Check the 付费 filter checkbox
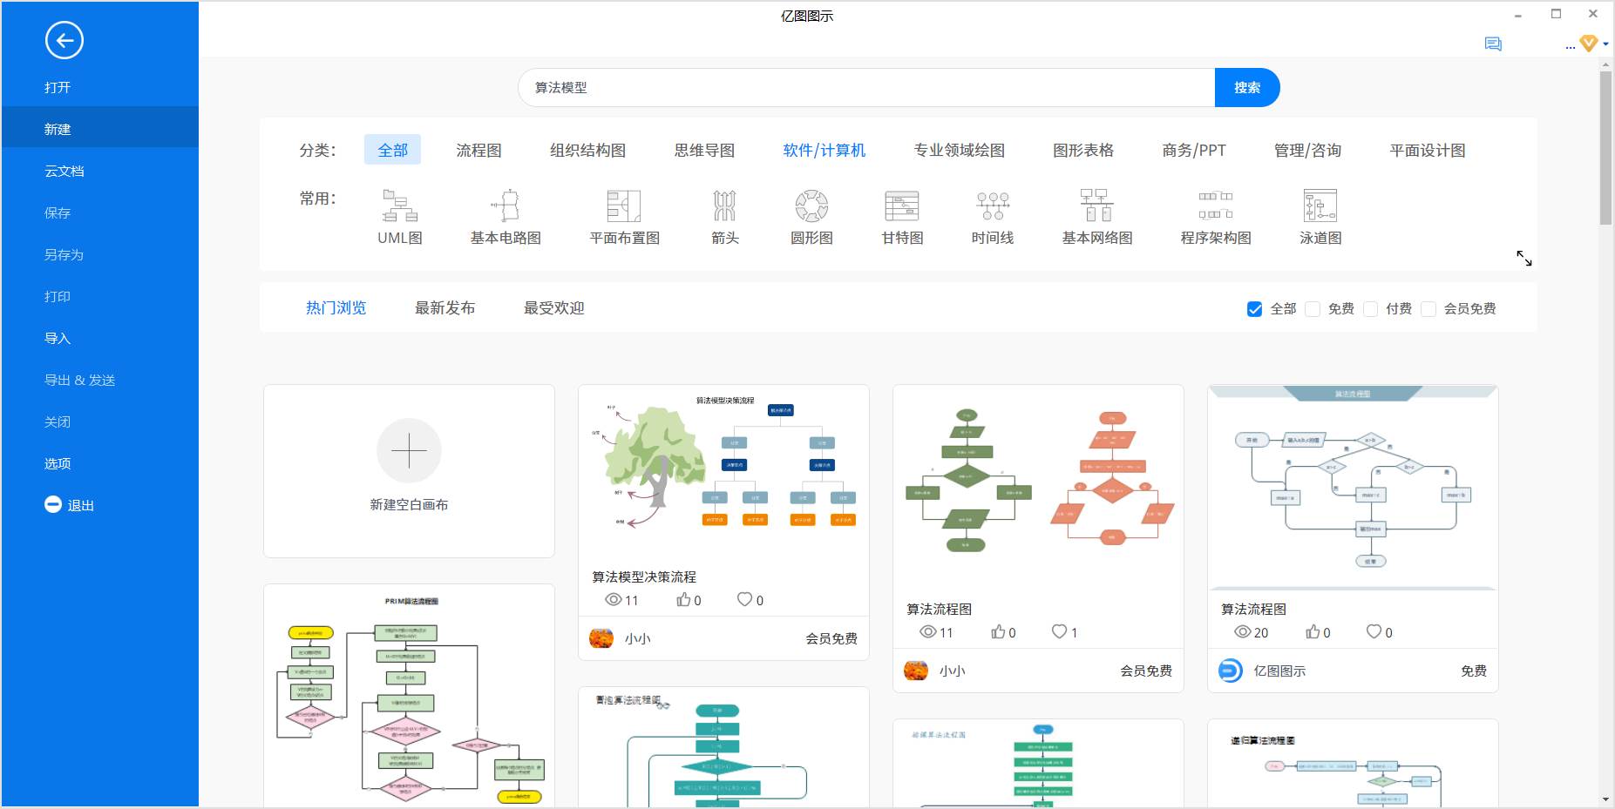This screenshot has width=1615, height=809. [1370, 309]
